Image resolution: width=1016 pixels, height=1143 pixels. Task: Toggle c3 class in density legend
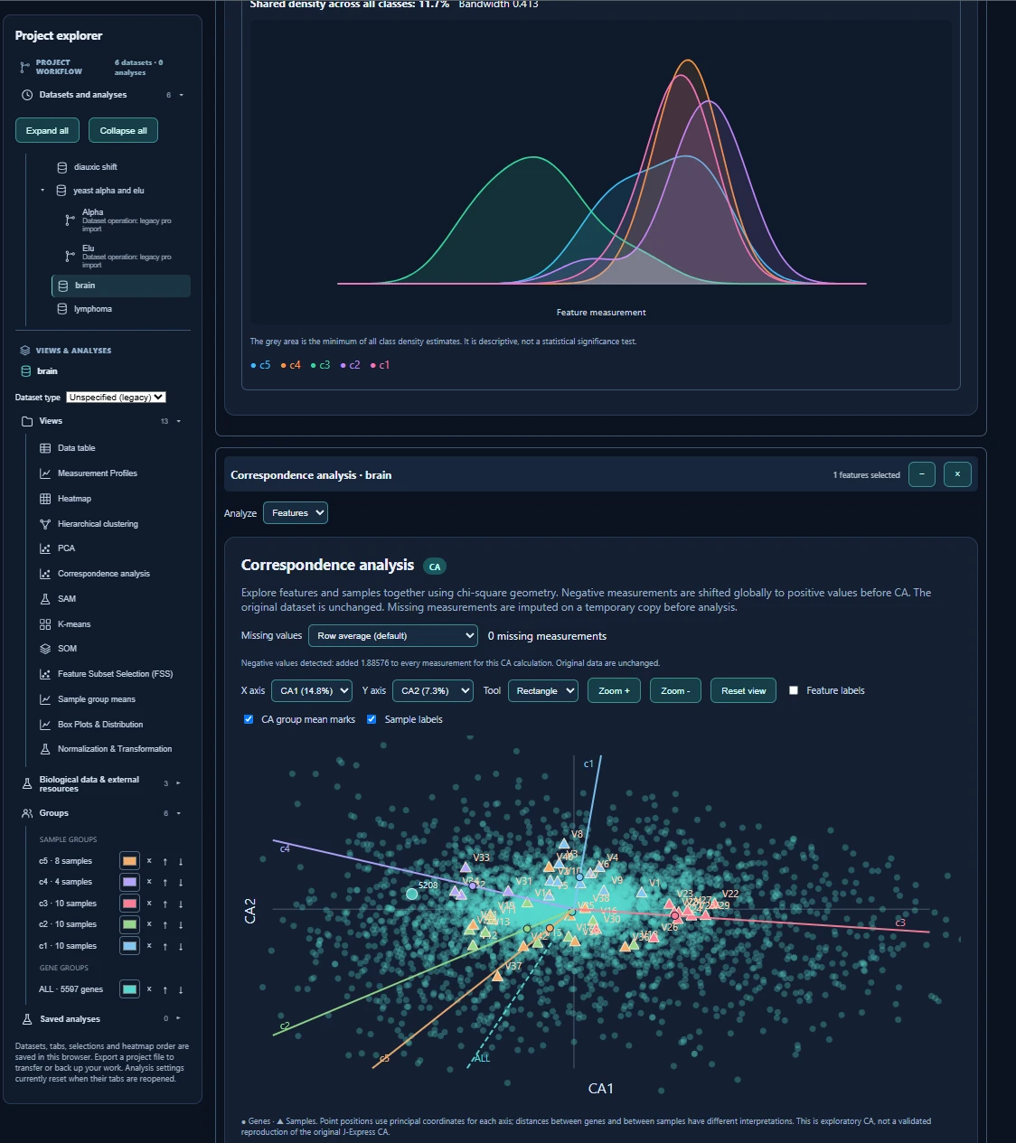tap(320, 365)
